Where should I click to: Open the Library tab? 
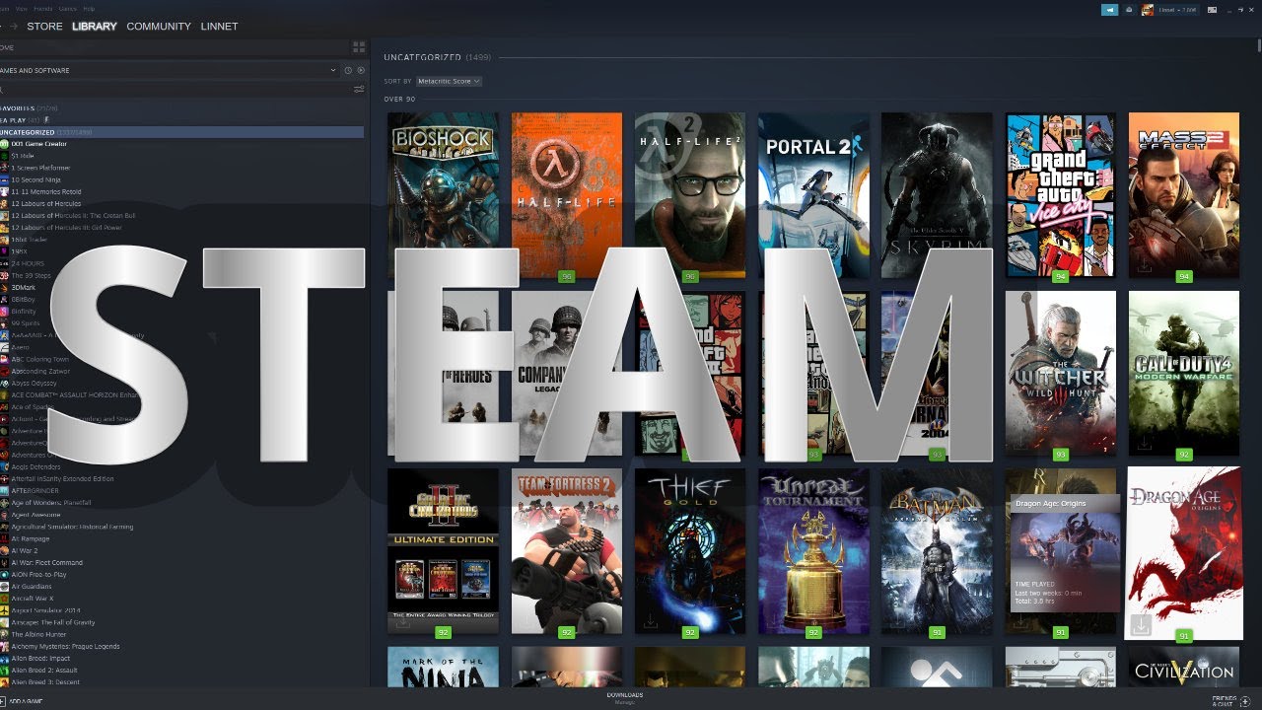[x=94, y=26]
